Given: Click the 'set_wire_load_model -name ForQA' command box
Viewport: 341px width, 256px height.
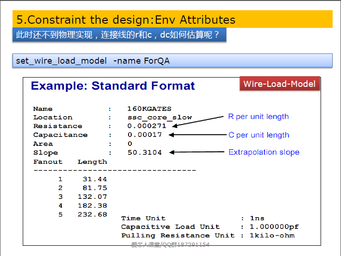Looking at the screenshot, I should (172, 60).
